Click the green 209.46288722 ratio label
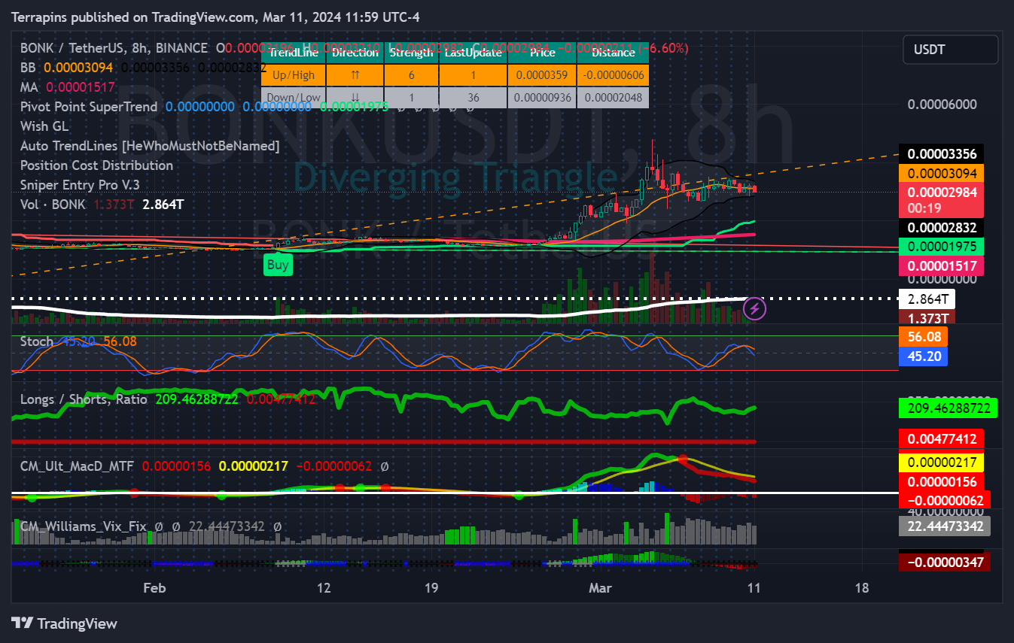Screen dimensions: 1014x643 pos(949,408)
